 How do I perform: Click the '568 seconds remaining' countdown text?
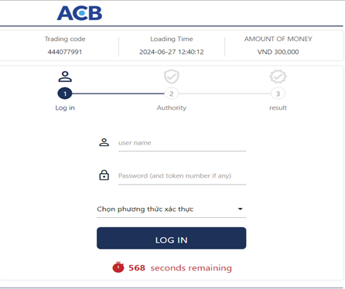(x=180, y=268)
